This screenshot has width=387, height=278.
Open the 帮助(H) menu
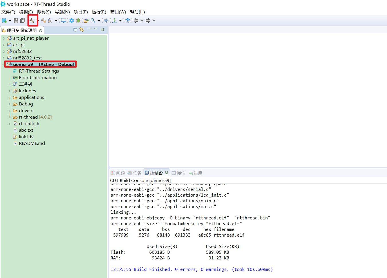tap(137, 12)
